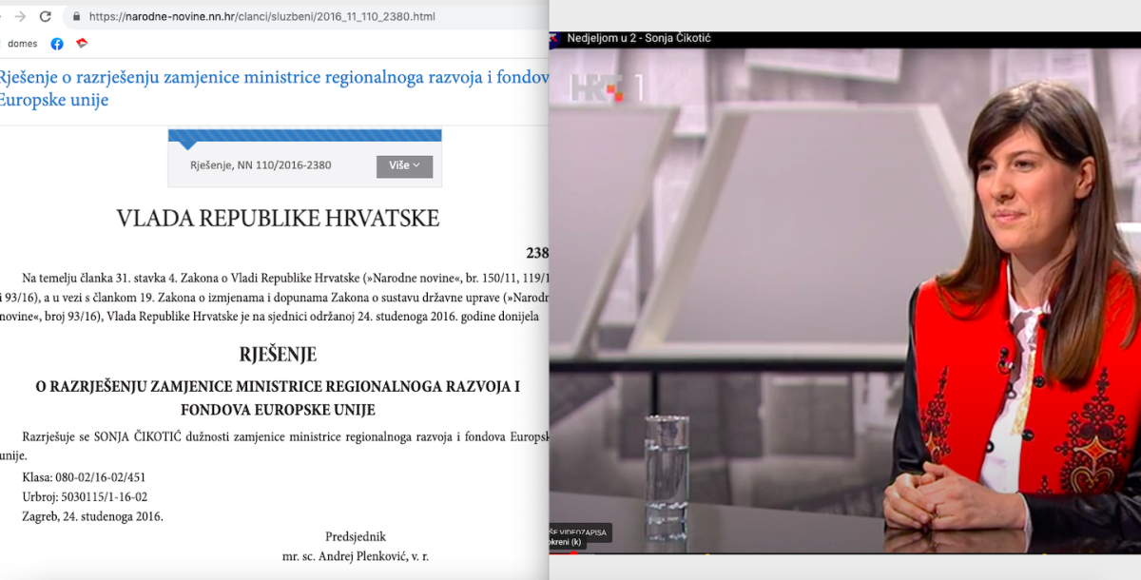Click the blue striped bar above Rješenje box
The width and height of the screenshot is (1141, 580).
(304, 135)
